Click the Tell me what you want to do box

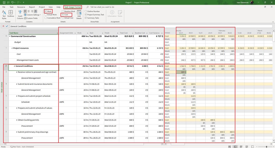102,7
